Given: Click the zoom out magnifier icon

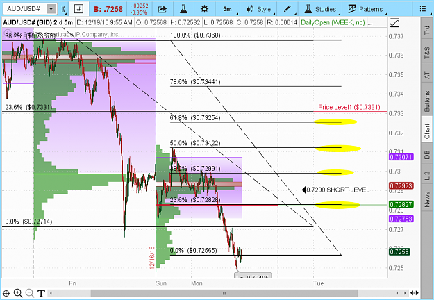Looking at the screenshot, I should (x=30, y=293).
